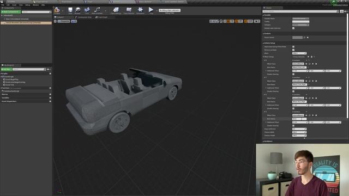
Task: Compile the vehicle blueprint
Action: tap(57, 10)
